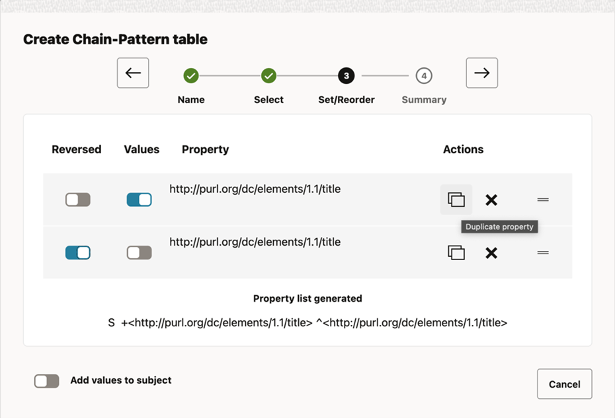Click the generated property list string
This screenshot has height=418, width=615.
tap(307, 323)
